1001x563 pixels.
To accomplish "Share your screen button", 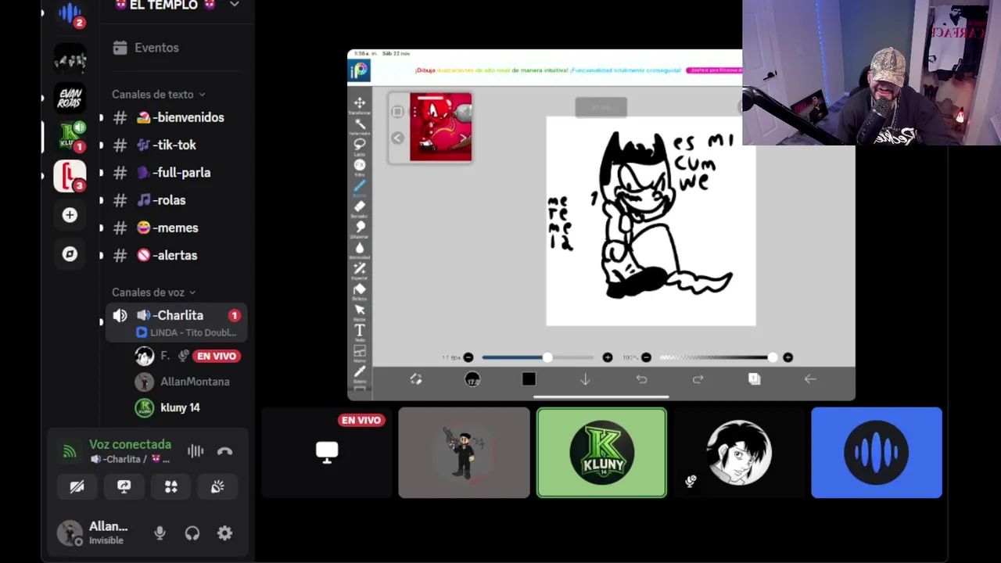I will tap(124, 487).
